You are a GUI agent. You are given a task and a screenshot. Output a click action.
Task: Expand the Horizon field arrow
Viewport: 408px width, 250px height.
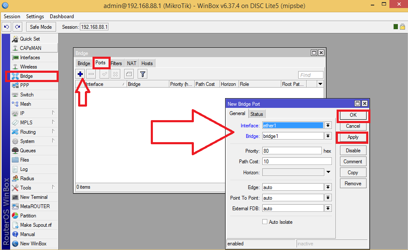tap(328, 172)
